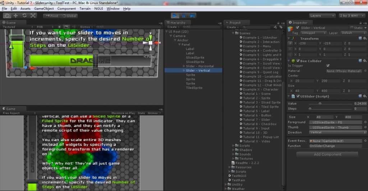Image resolution: width=368 pixels, height=191 pixels.
Task: Expand the Shaders folder in Project
Action: tap(233, 150)
